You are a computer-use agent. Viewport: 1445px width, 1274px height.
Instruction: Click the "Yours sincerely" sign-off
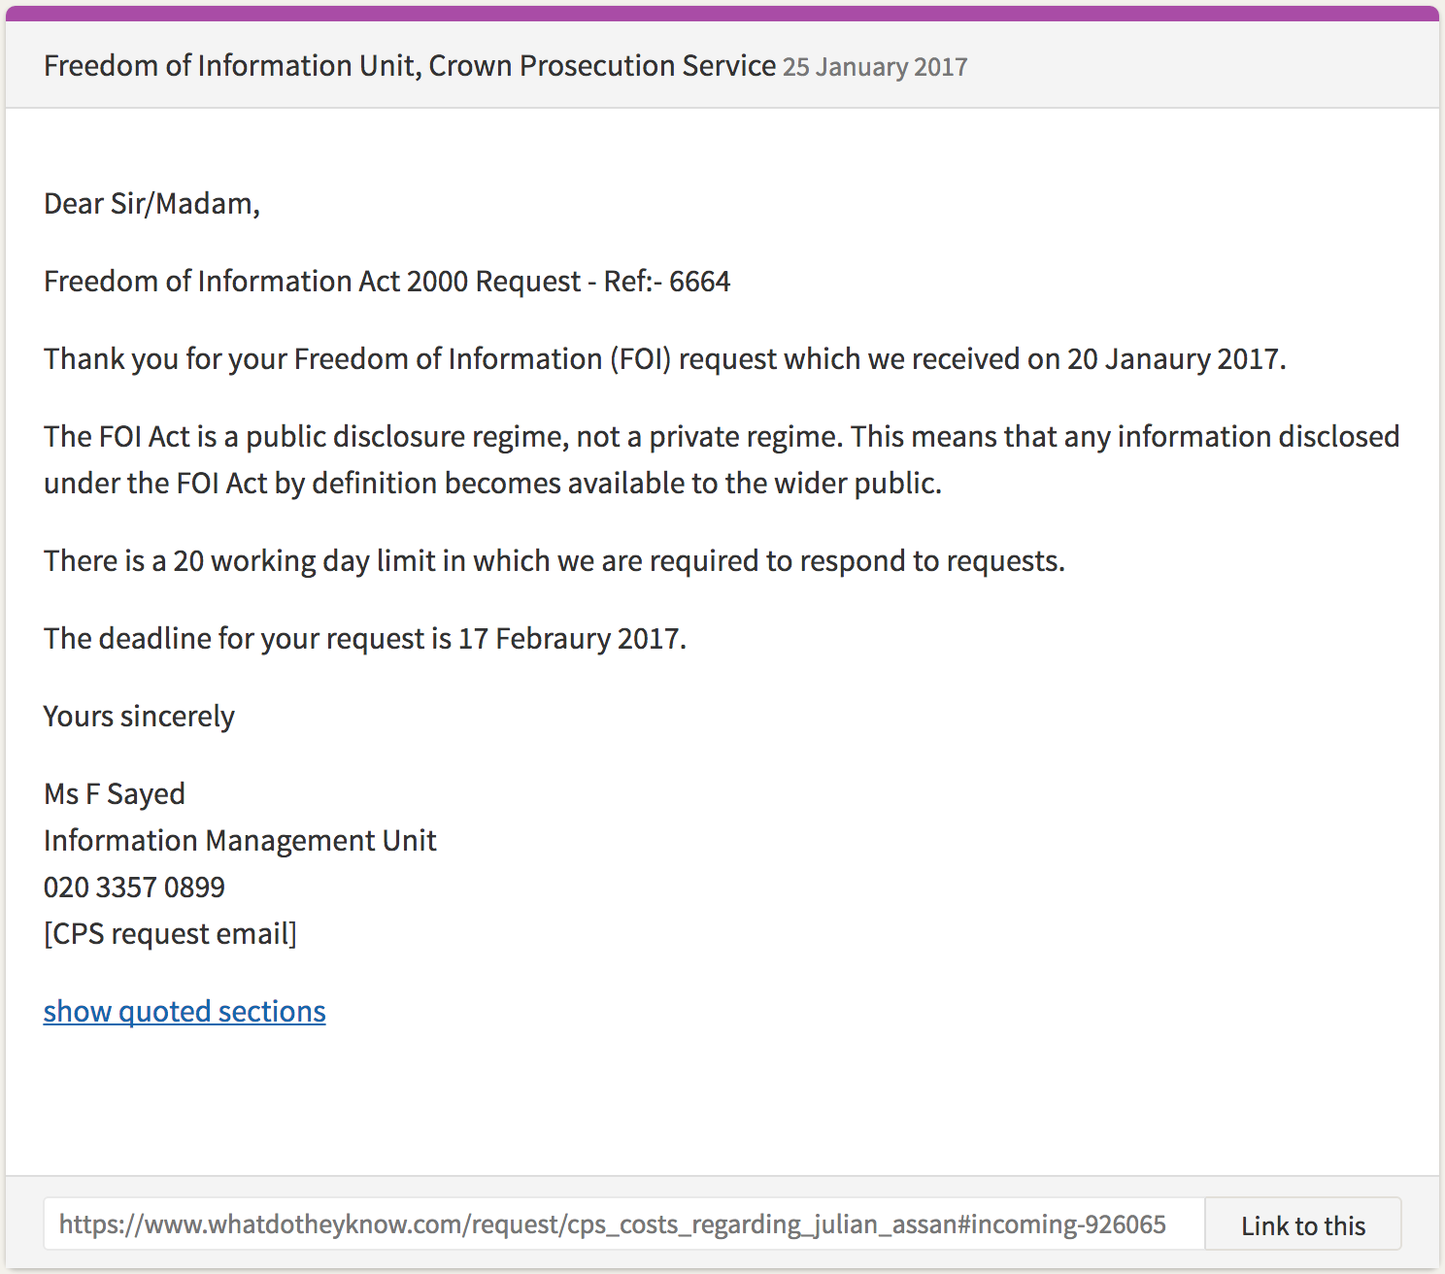139,717
